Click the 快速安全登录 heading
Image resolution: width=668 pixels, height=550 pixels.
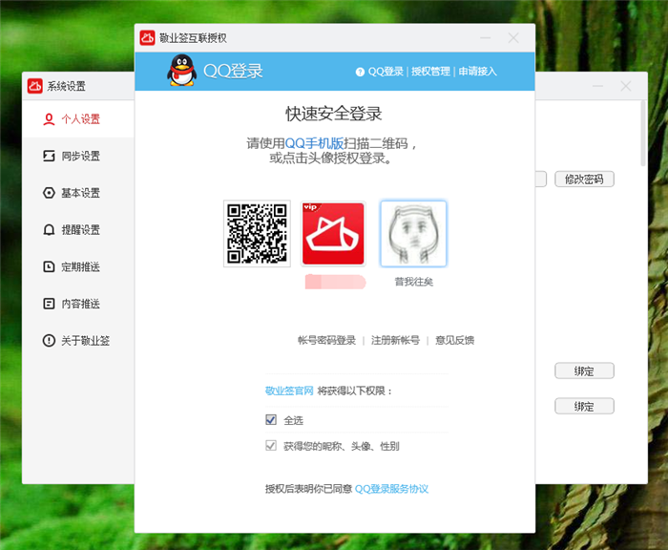[334, 114]
